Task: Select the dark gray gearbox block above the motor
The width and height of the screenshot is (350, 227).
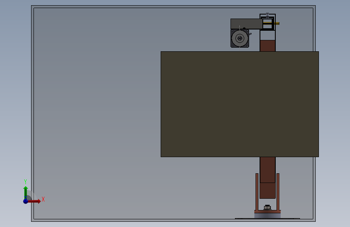Action: (x=246, y=24)
